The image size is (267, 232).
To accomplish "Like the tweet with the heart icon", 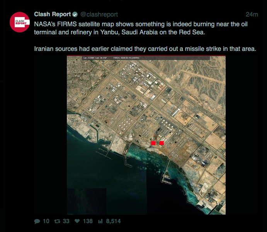I will pos(77,221).
